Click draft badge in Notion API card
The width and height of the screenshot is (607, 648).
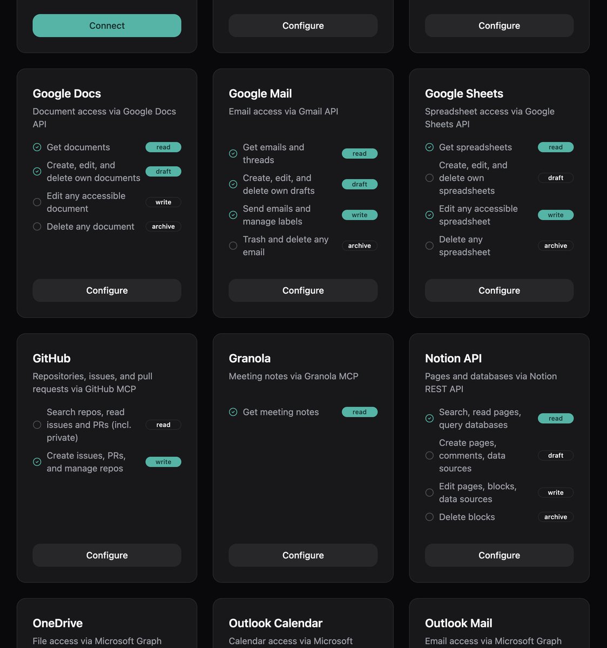556,456
